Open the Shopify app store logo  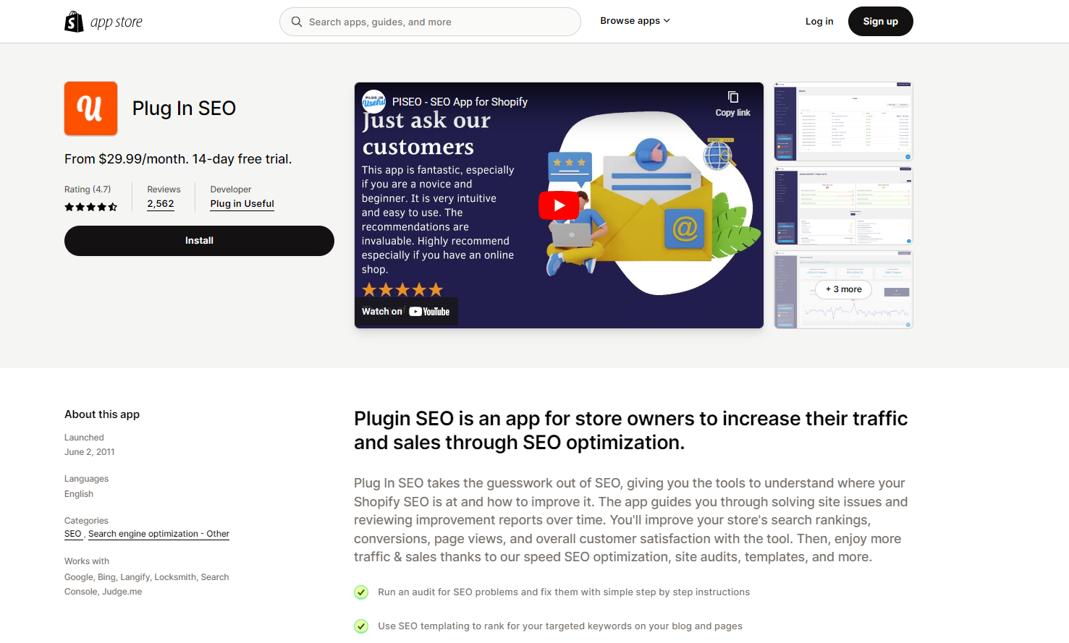(103, 22)
